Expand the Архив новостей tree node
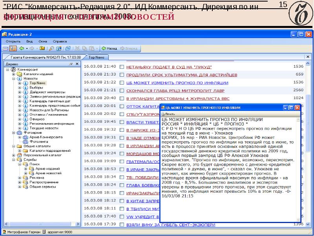 pyautogui.click(x=26, y=173)
